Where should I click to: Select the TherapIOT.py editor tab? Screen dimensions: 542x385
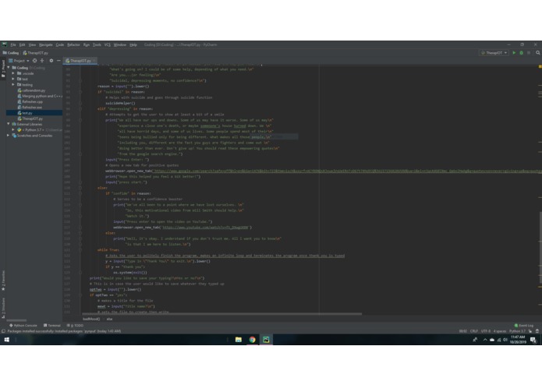coord(79,61)
